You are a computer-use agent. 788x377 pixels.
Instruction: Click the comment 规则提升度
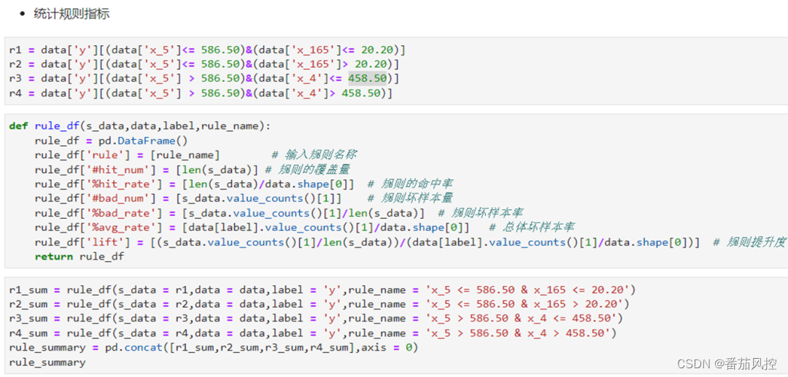(x=750, y=243)
